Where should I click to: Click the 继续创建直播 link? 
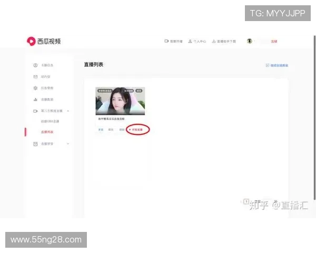277,65
